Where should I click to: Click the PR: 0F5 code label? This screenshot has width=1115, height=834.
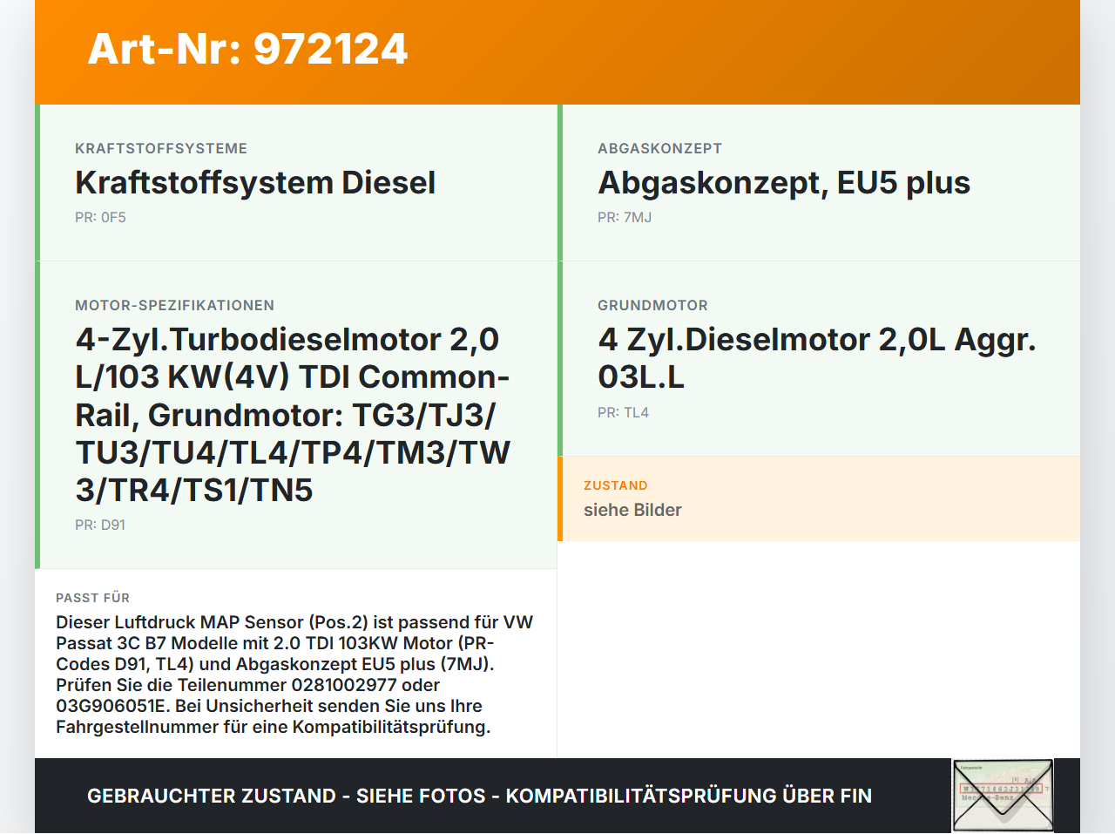(x=100, y=217)
